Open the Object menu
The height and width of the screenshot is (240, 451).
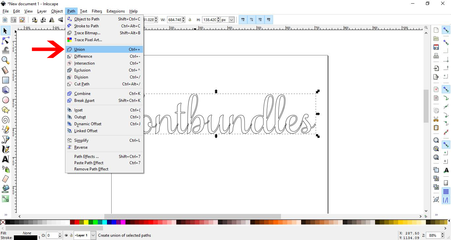pyautogui.click(x=57, y=11)
